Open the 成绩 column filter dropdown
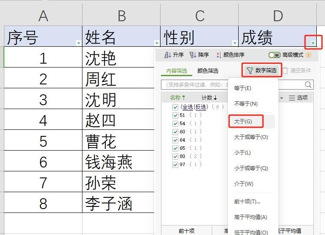325x235 pixels. [x=313, y=43]
